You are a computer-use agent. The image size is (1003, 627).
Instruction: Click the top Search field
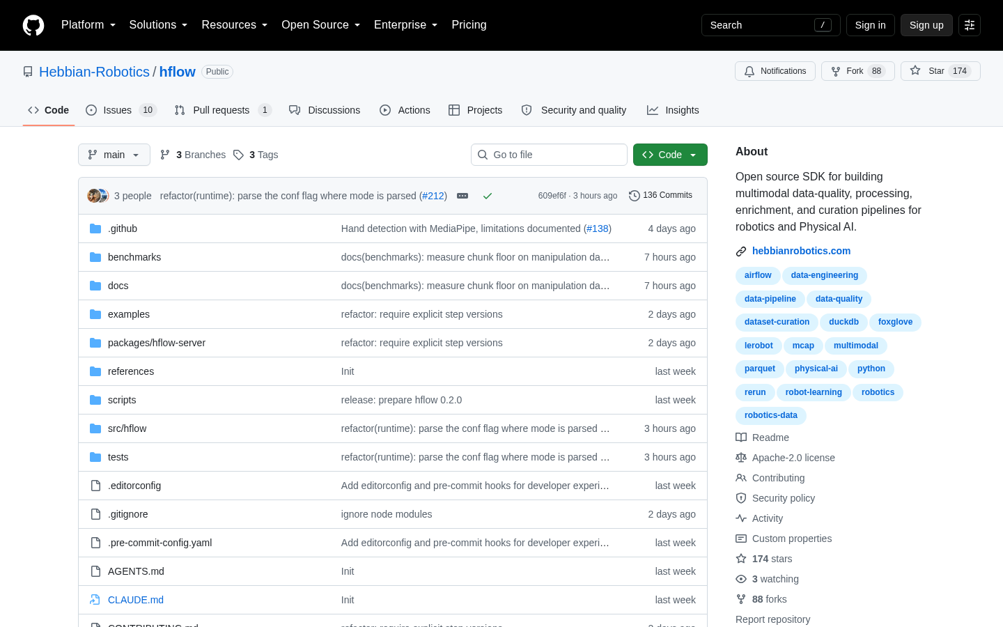pyautogui.click(x=771, y=25)
